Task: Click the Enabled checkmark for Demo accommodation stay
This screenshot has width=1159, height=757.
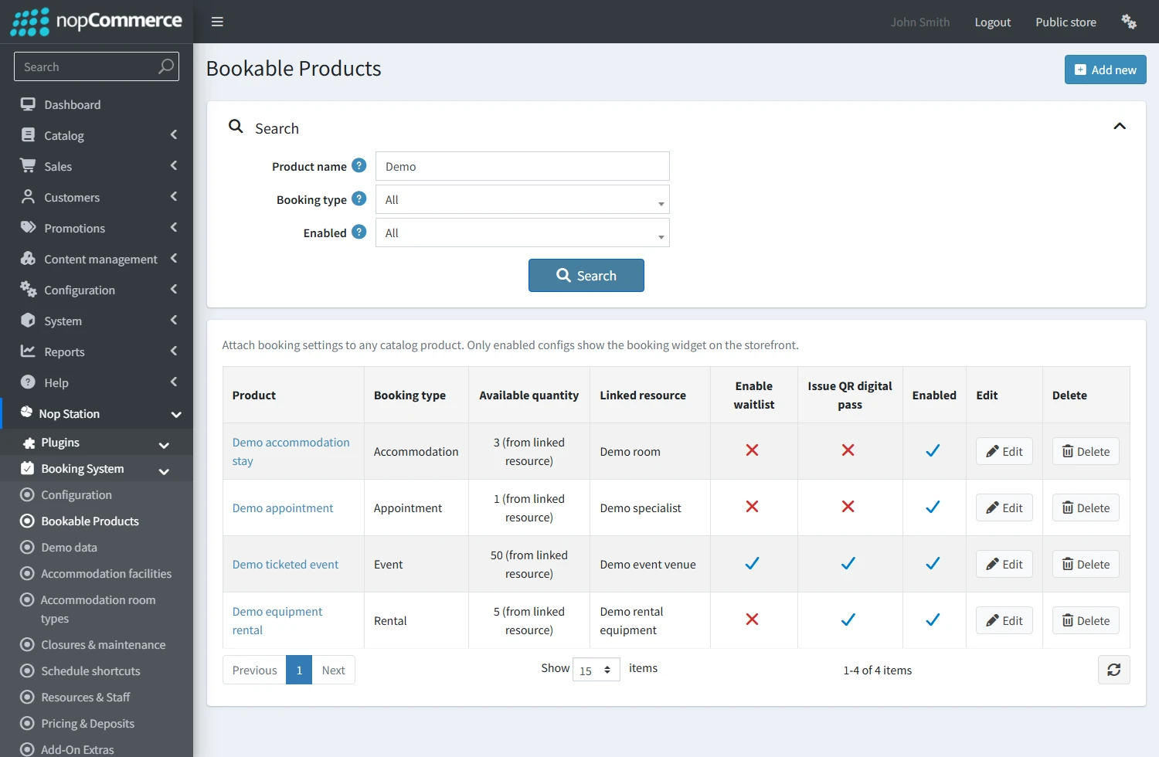Action: (933, 450)
